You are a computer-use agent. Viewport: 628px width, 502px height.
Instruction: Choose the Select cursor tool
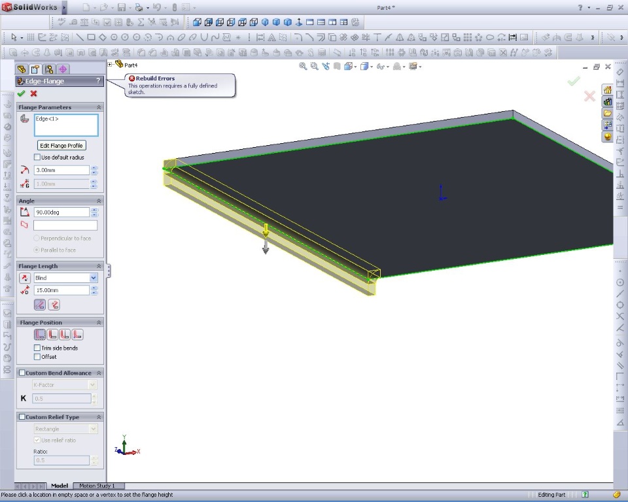pos(14,37)
